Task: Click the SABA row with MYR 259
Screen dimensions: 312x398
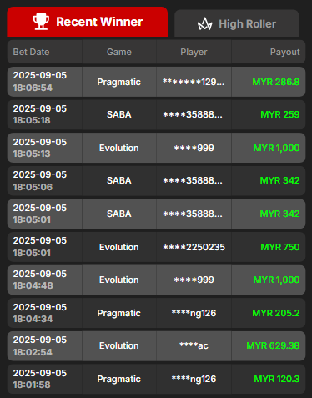Action: [x=156, y=114]
